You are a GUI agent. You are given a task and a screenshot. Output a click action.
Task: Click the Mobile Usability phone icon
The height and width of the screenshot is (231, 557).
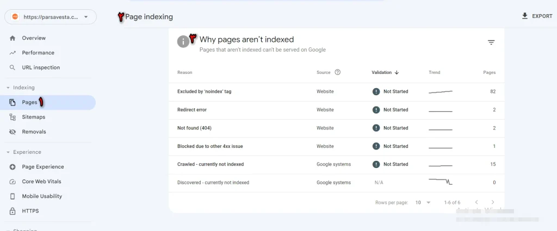[13, 196]
